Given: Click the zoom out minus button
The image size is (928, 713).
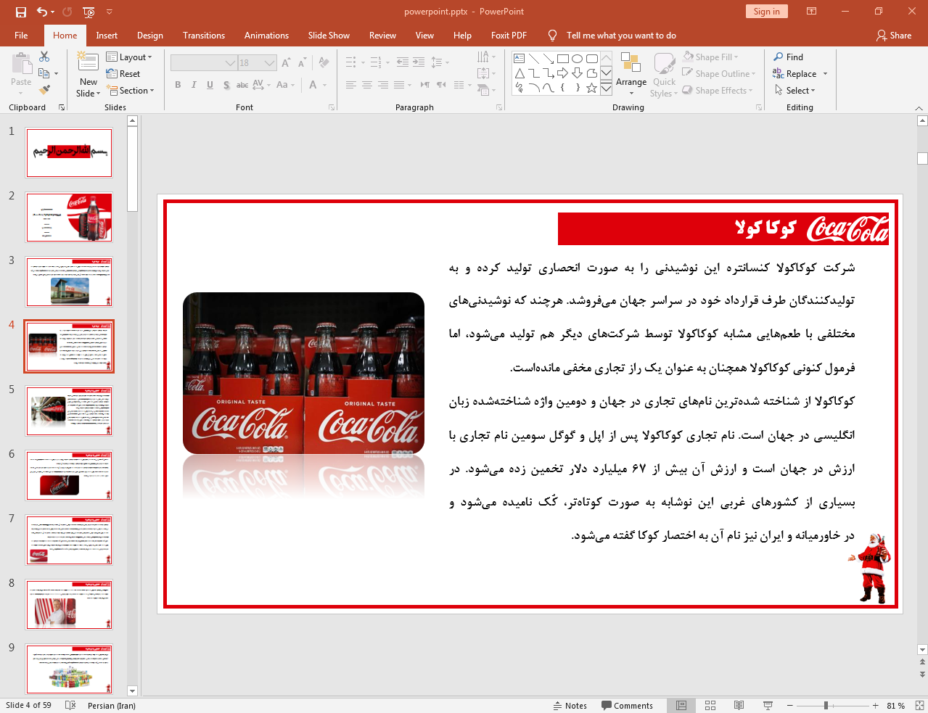Looking at the screenshot, I should click(790, 705).
